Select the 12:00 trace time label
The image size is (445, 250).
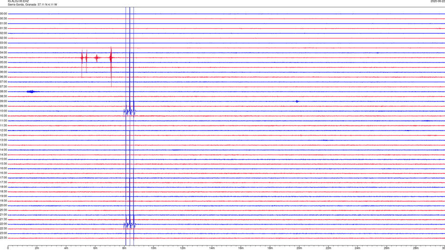(4, 131)
